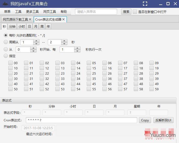Screen dimensions: 179x143
Task: Click the 年 expression field
Action: click(159, 112)
